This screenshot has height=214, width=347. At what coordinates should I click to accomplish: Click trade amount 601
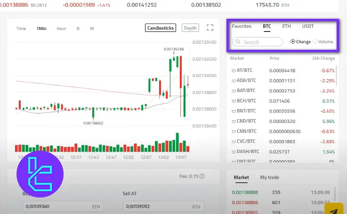[x=276, y=203]
